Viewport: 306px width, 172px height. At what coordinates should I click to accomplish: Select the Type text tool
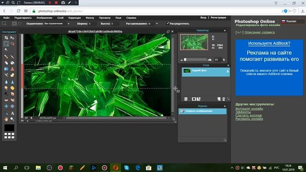coord(12,113)
